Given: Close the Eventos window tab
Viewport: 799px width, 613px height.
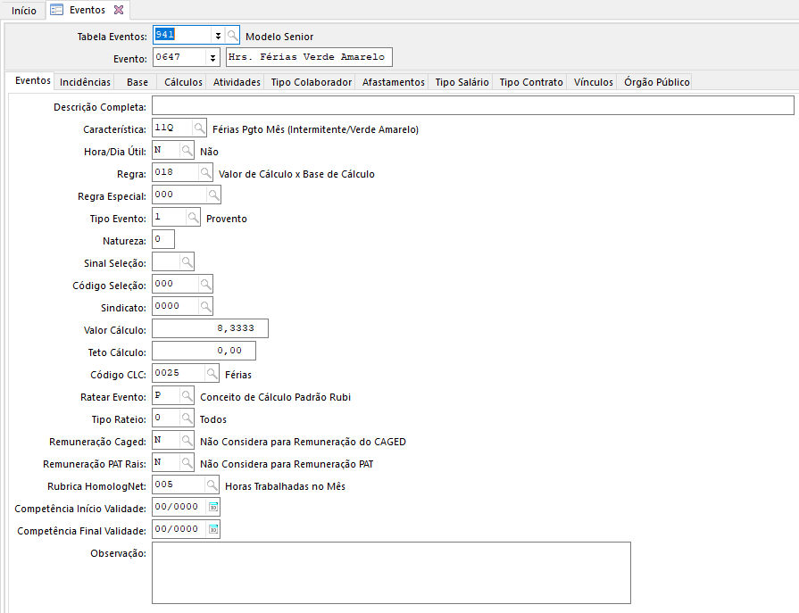Looking at the screenshot, I should (119, 10).
